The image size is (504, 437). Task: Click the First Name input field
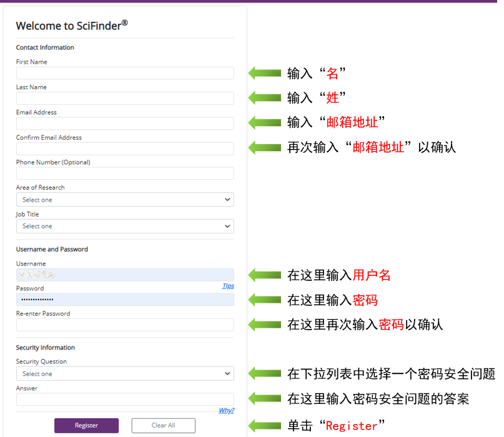pos(124,73)
